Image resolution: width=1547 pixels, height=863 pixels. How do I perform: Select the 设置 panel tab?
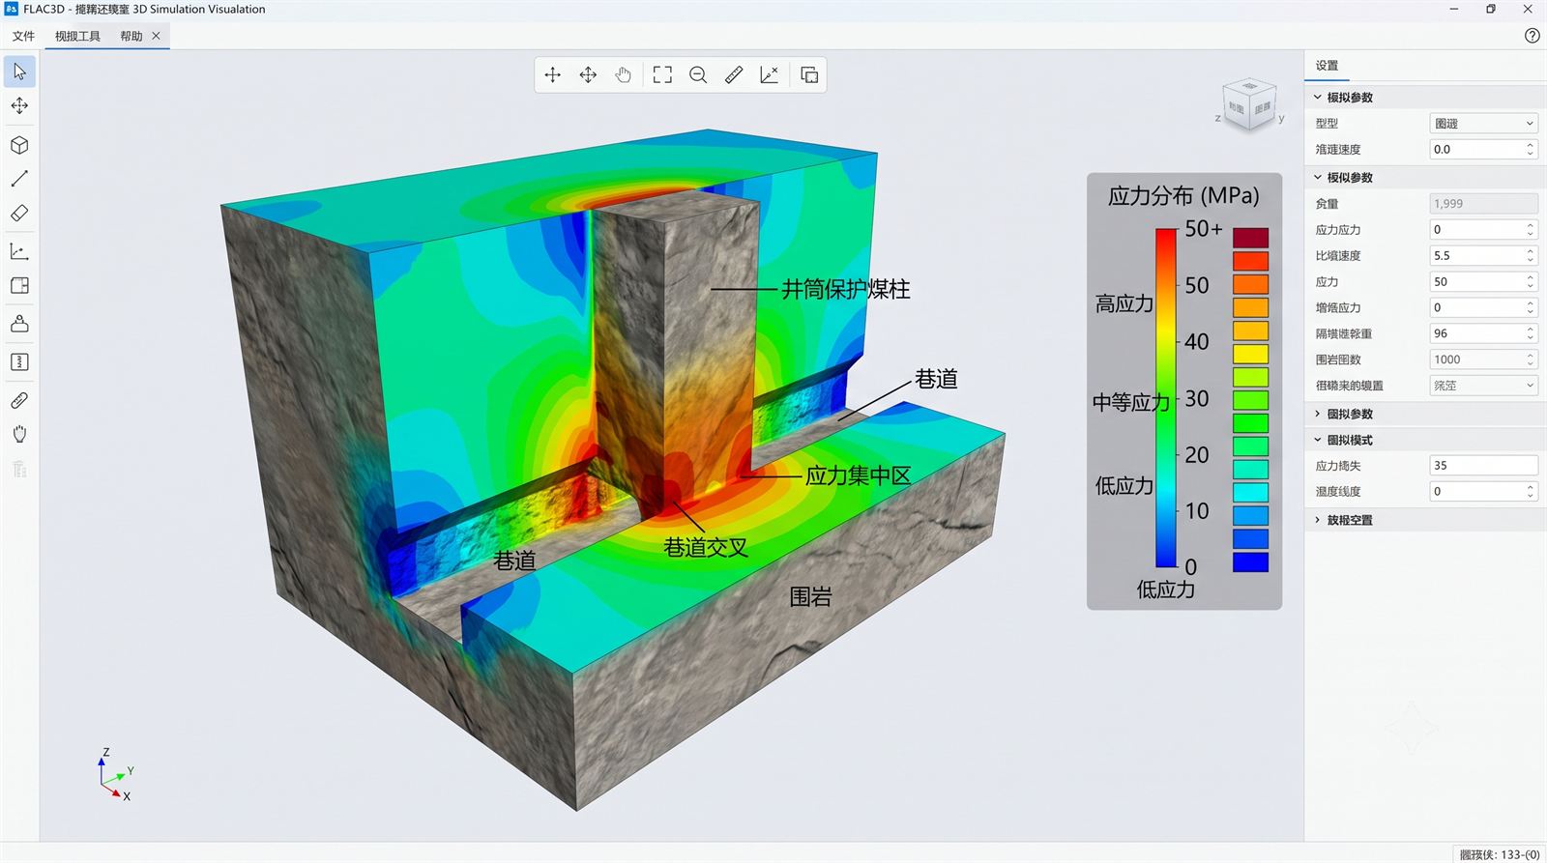pos(1327,66)
